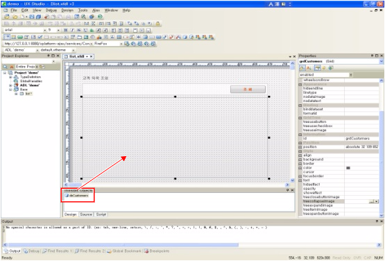The width and height of the screenshot is (385, 261).
Task: Open the arial font dropdown
Action: 45,31
